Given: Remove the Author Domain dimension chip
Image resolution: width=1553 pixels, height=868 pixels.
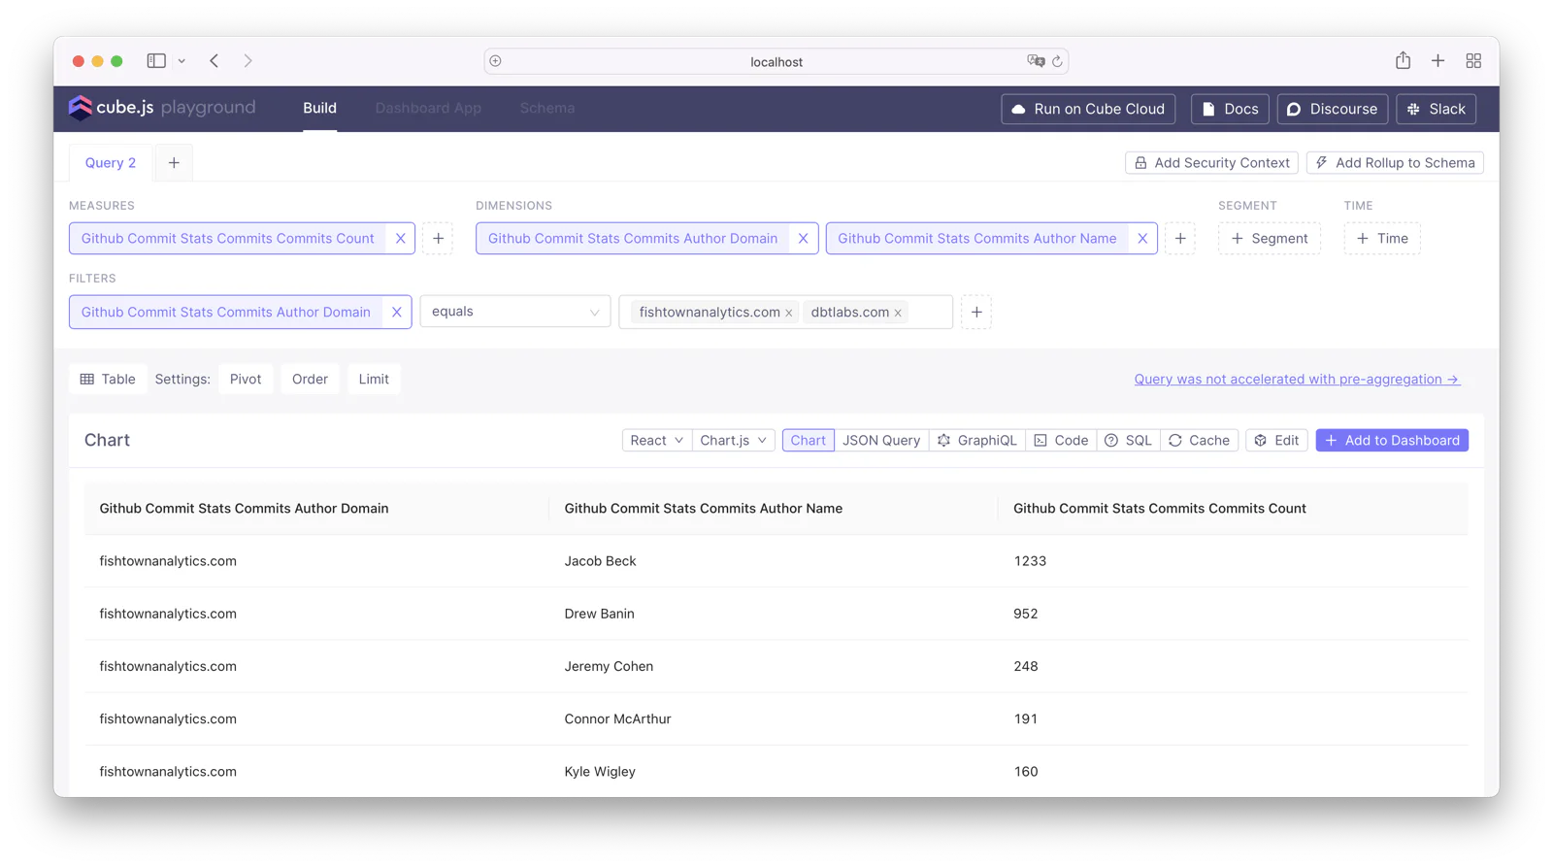Looking at the screenshot, I should pos(803,239).
